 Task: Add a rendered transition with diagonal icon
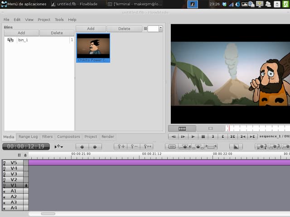click(236, 146)
